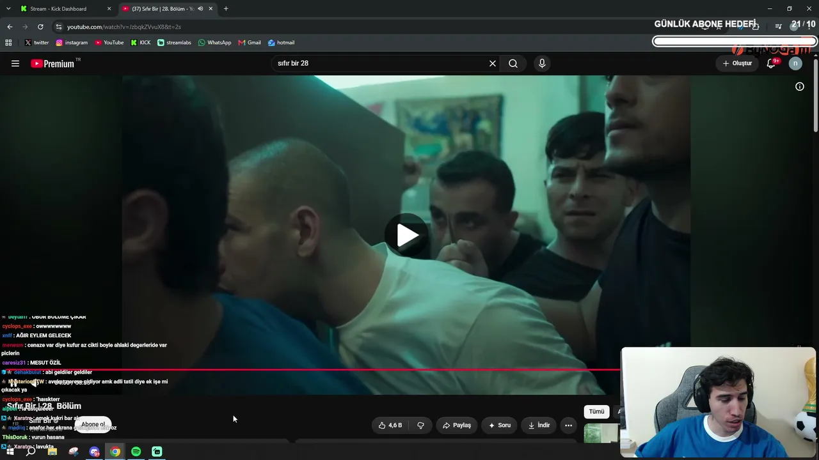
Task: Close the Sıfır Bir YouTube tab
Action: pos(211,9)
